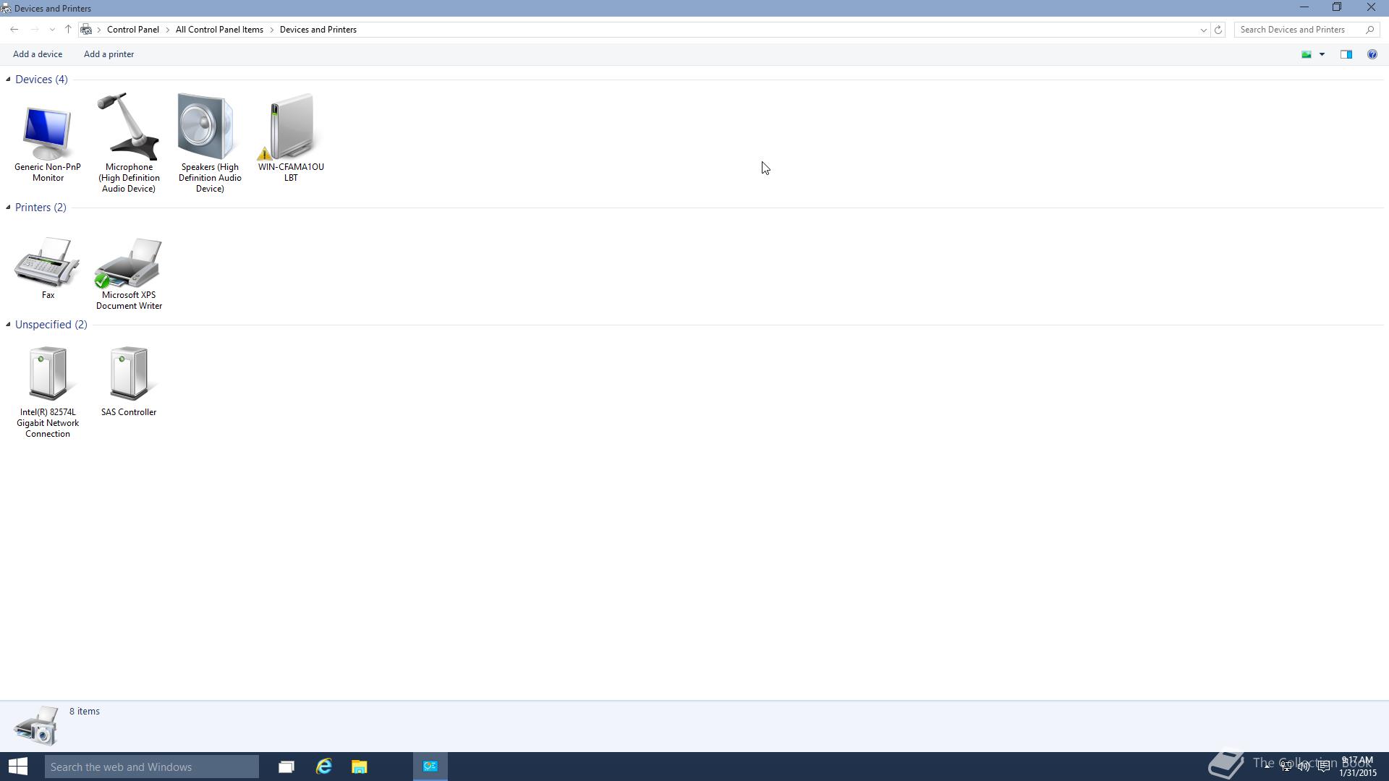This screenshot has height=781, width=1389.
Task: Click Add a device command
Action: [x=38, y=54]
